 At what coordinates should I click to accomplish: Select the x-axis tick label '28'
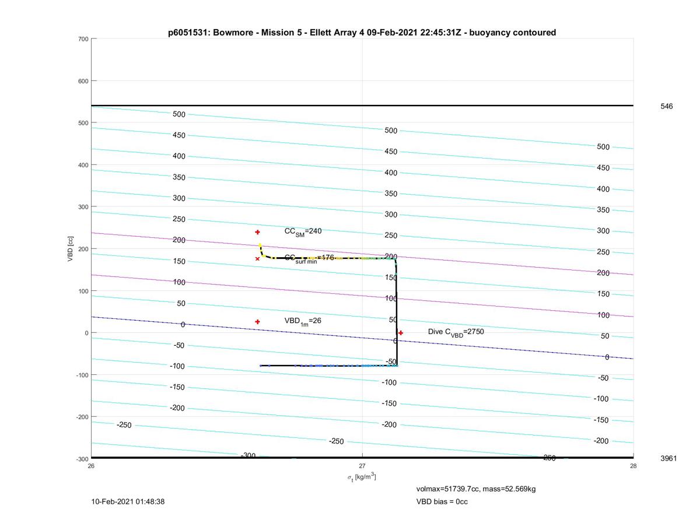(633, 465)
